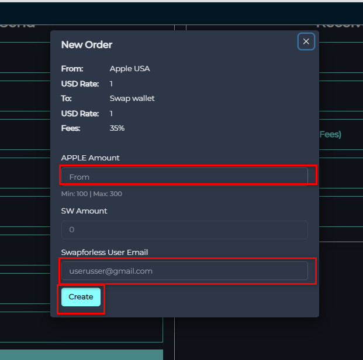This screenshot has height=360, width=363.
Task: Select the 'Apple USA' value text
Action: click(130, 69)
